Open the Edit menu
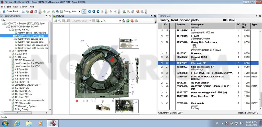Screen dimensions: 262x127 (9, 7)
